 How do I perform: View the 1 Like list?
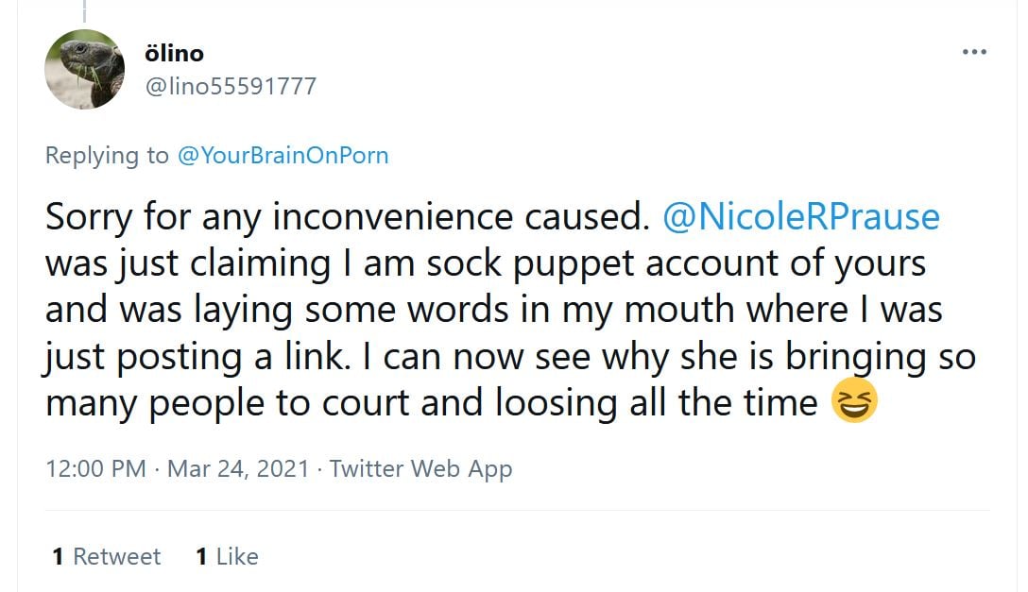(x=227, y=557)
